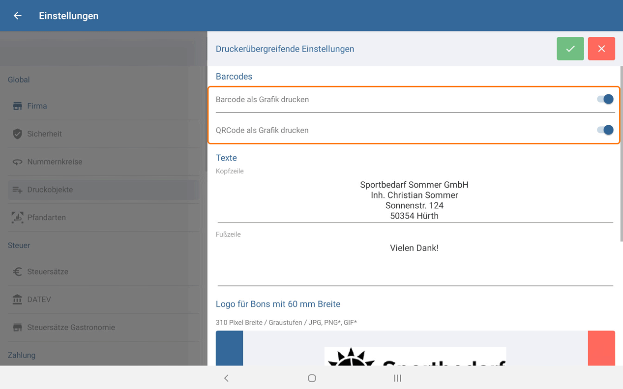This screenshot has height=389, width=623.
Task: Open the Sicherheit settings entry
Action: 103,134
